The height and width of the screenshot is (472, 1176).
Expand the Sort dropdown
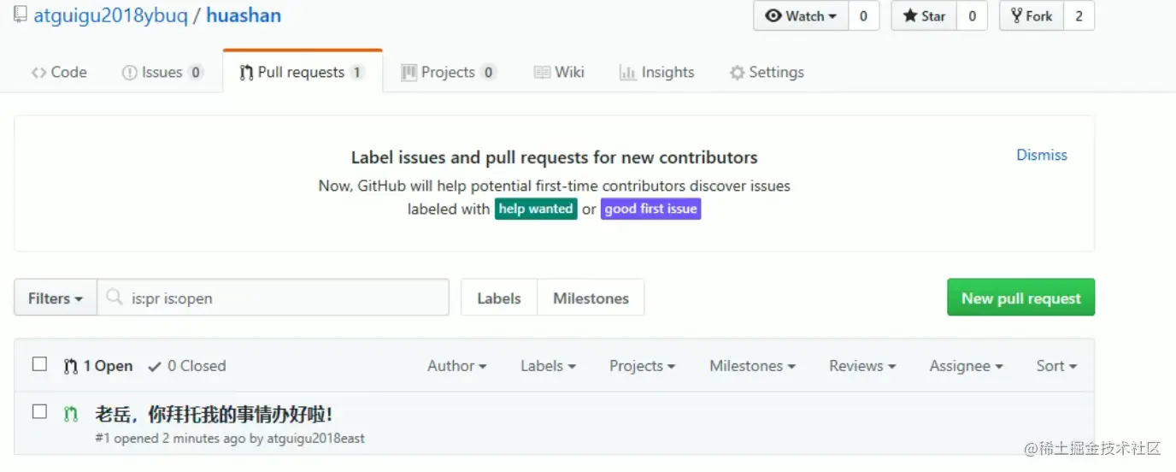pos(1056,366)
